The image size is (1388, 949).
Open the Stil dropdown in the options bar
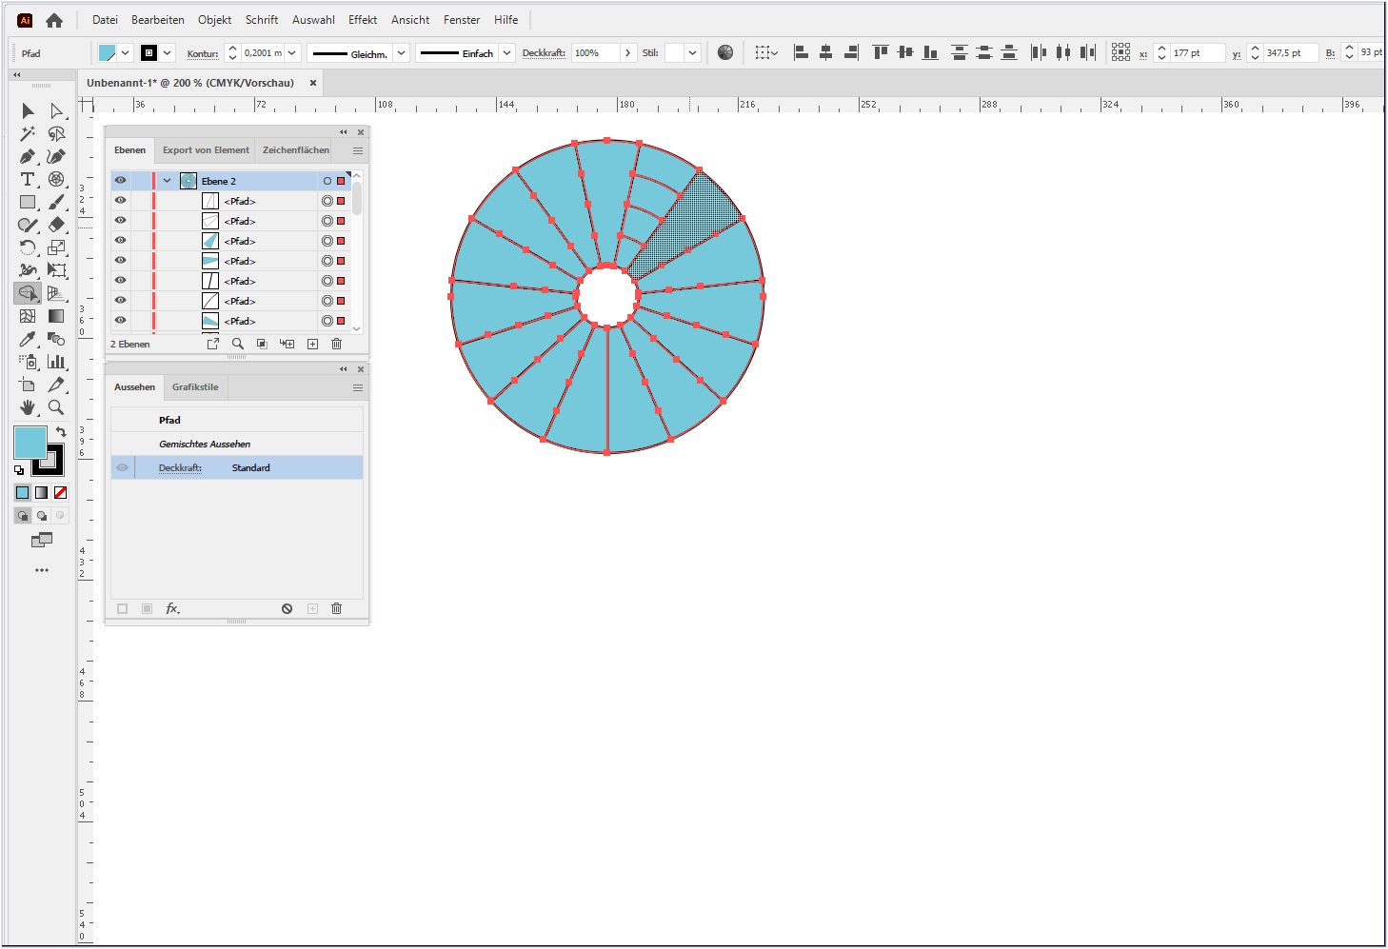[x=692, y=52]
